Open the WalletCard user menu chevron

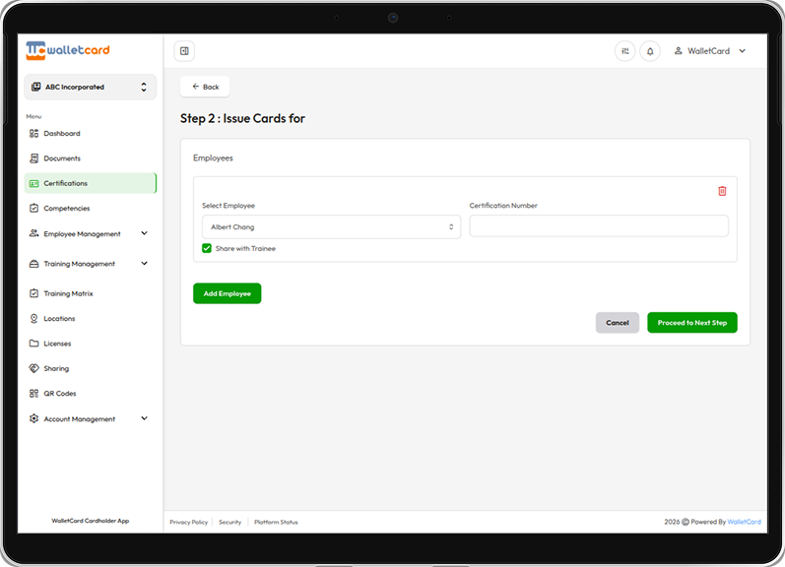coord(743,50)
